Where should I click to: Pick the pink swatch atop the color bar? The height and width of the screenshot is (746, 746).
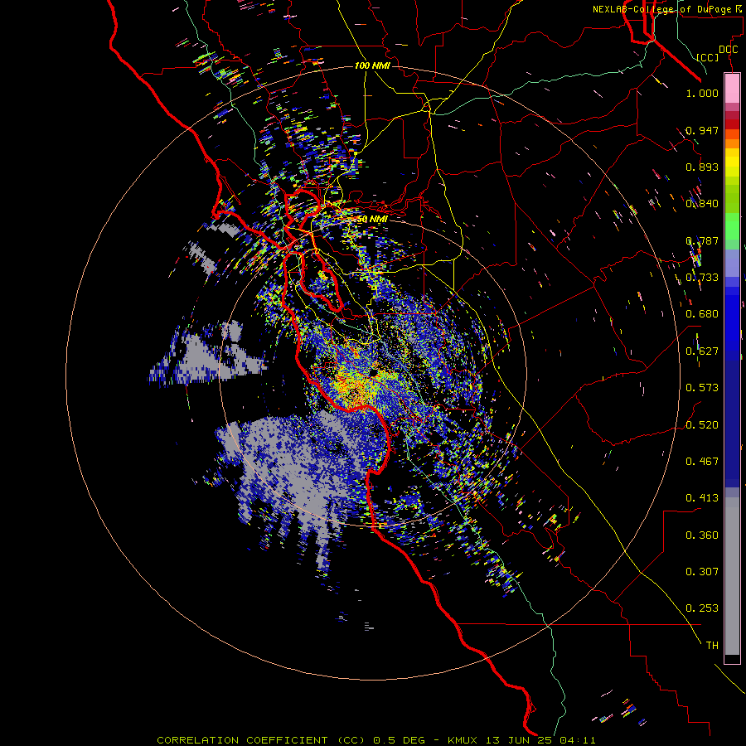pos(732,88)
